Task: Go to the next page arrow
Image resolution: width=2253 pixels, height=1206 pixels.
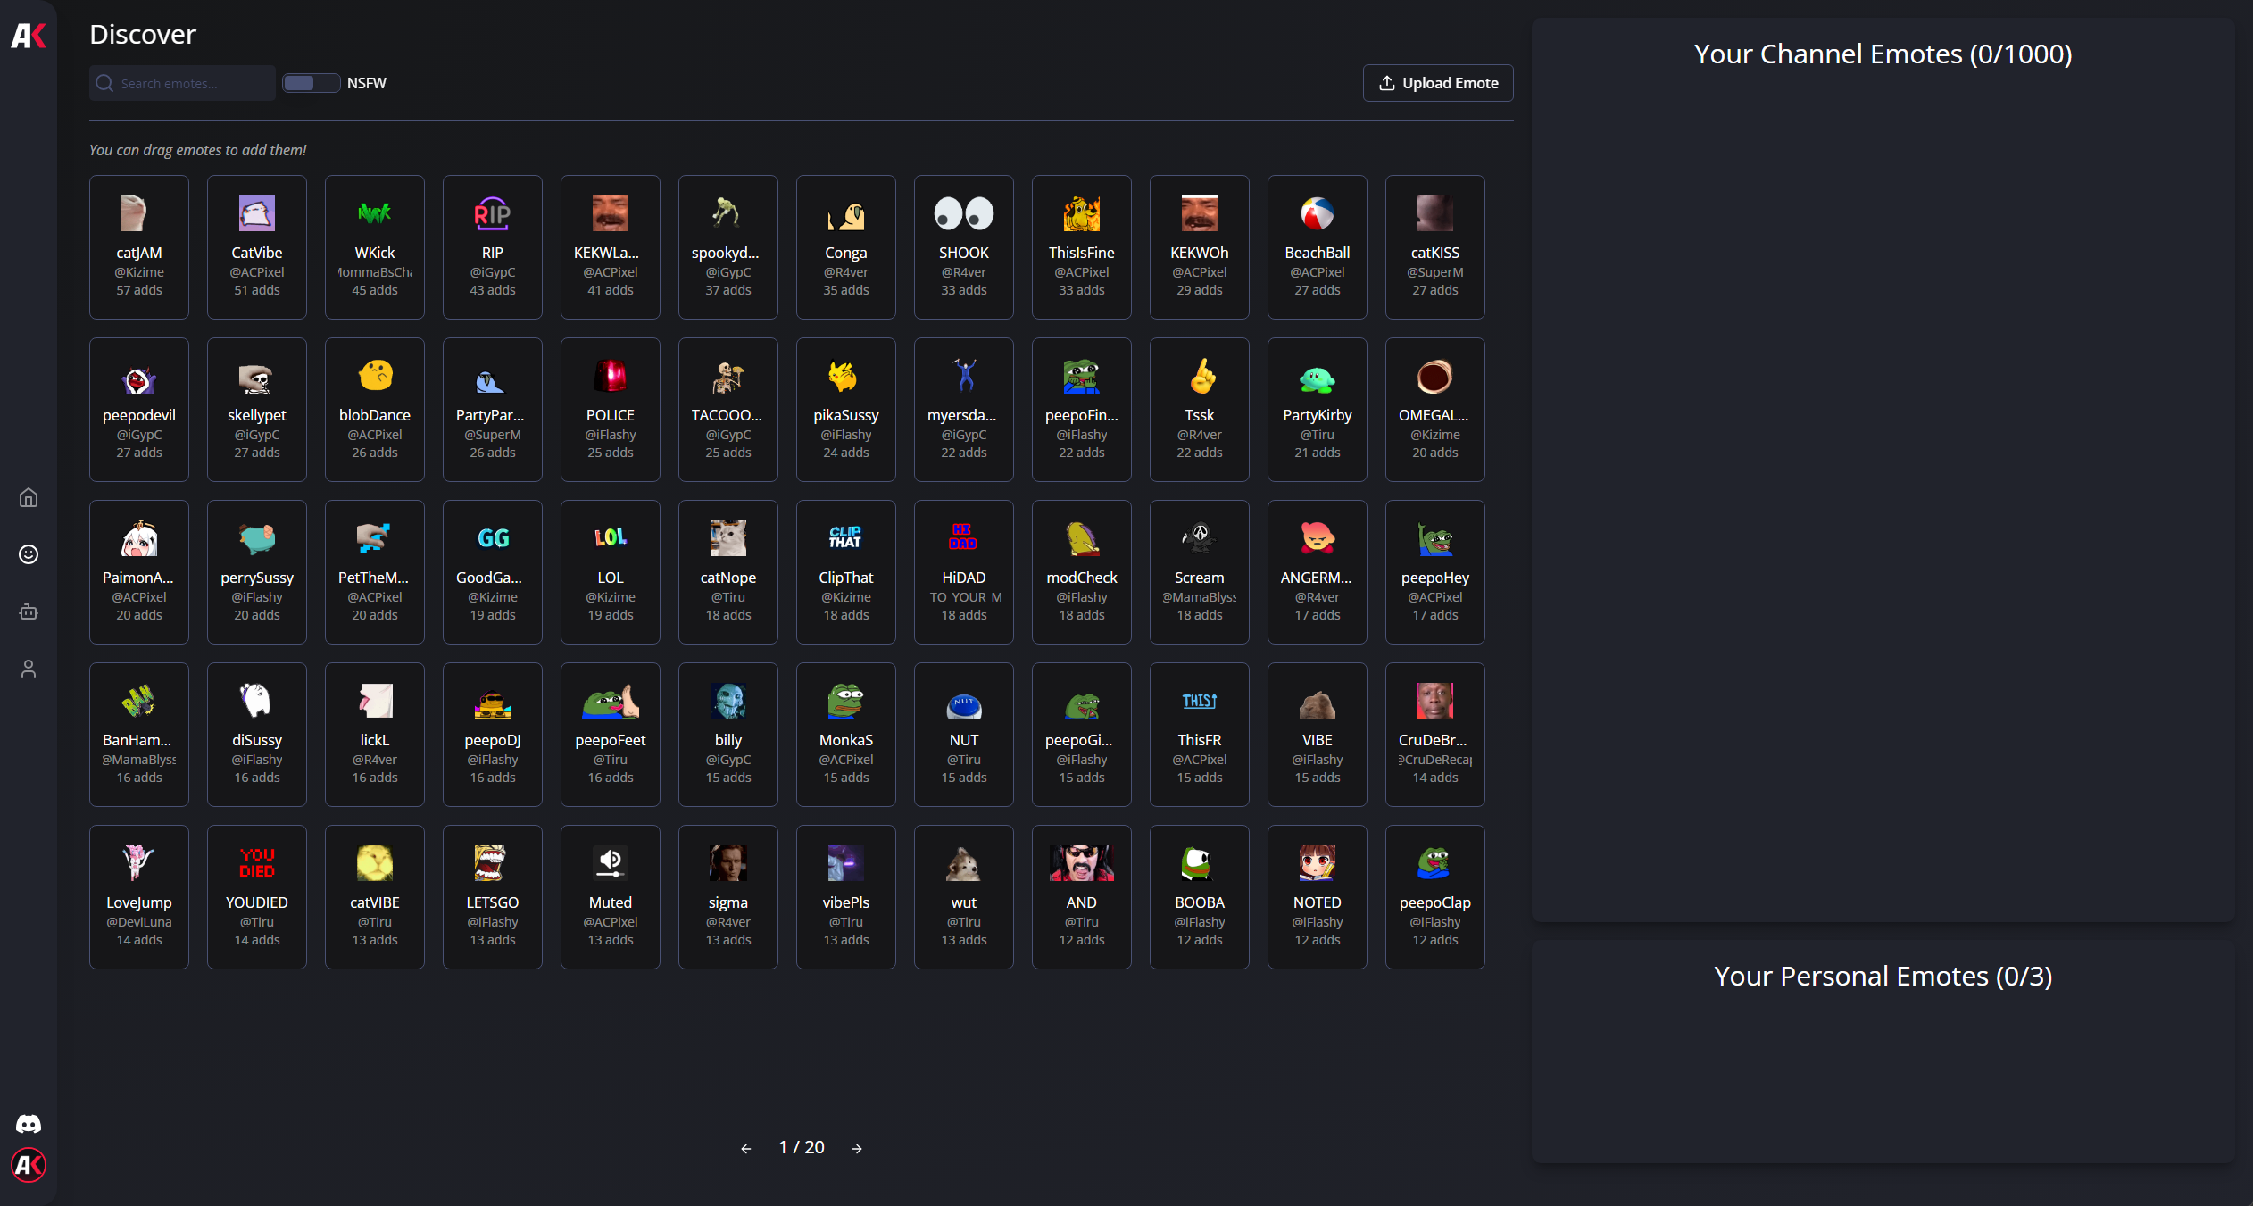Action: [857, 1149]
